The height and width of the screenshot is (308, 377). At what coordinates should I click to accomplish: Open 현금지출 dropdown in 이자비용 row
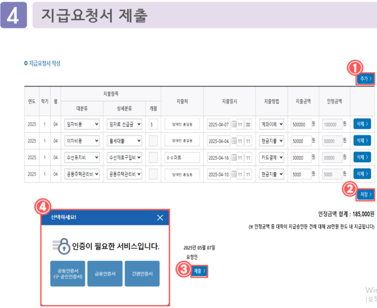tap(271, 141)
